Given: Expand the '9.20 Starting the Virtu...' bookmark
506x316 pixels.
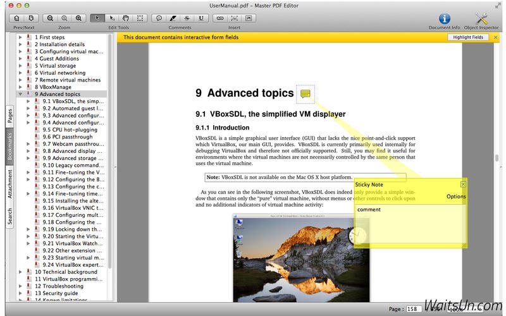Looking at the screenshot, I should coord(28,236).
